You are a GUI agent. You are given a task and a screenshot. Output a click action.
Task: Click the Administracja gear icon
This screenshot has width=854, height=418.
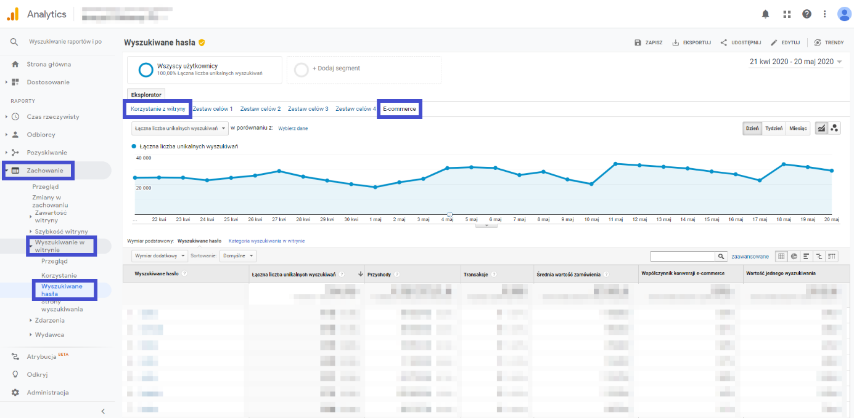click(15, 392)
